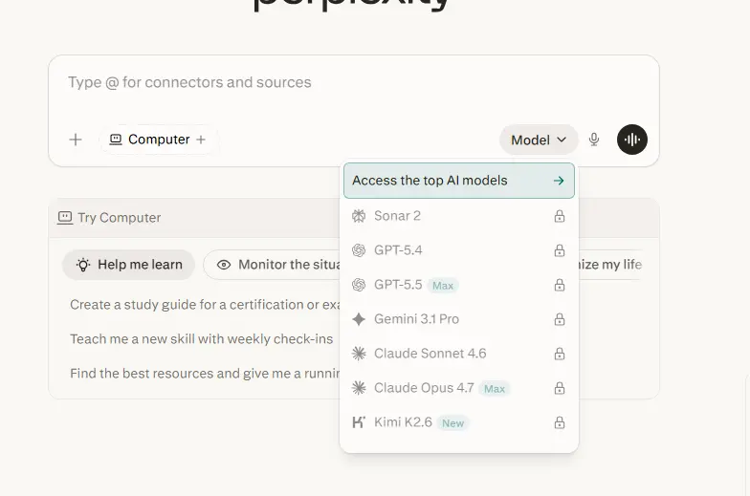Viewport: 750px width, 496px height.
Task: Pick Claude Opus 4.7 Max model
Action: (x=459, y=388)
